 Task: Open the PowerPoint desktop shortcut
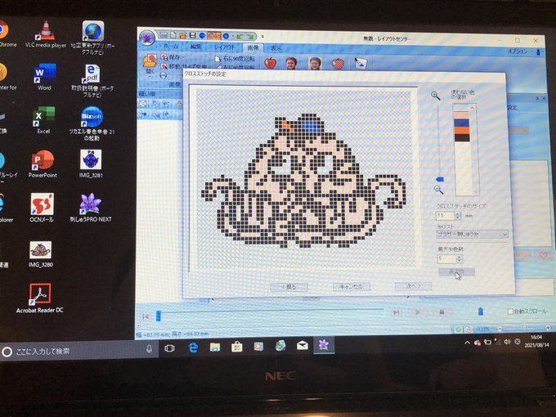(43, 164)
